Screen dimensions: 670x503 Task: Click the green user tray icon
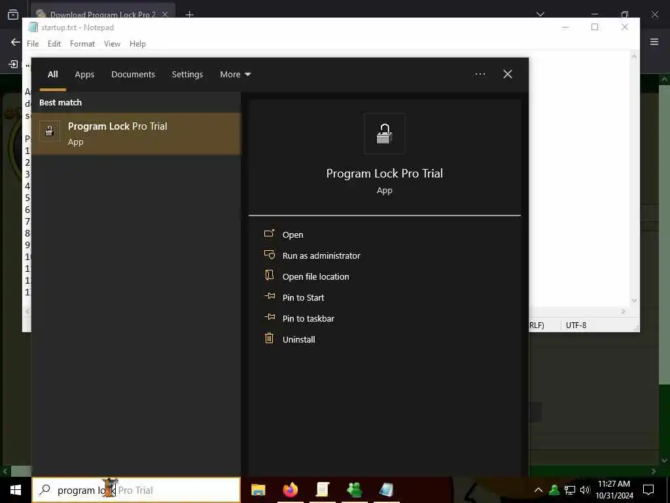[x=554, y=490]
